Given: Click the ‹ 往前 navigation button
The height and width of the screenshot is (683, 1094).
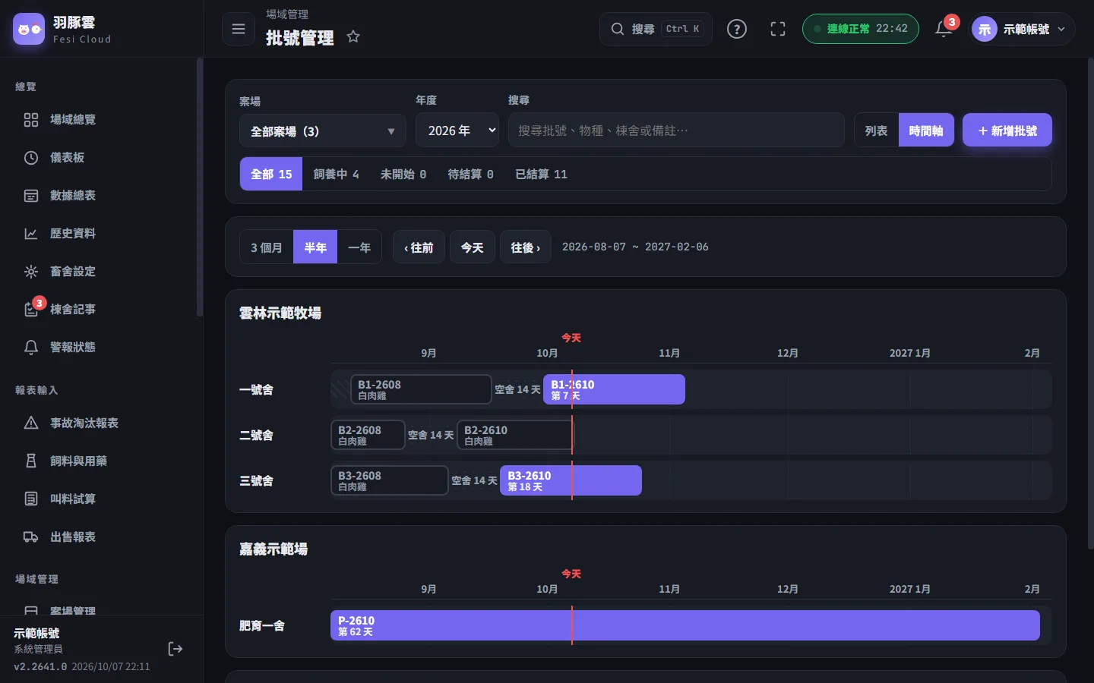Looking at the screenshot, I should point(419,247).
